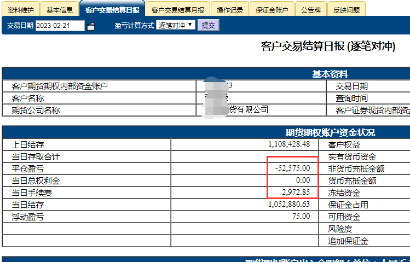410x262 pixels.
Task: Click the 当日结存 value 1,052,880.63
Action: tap(290, 205)
